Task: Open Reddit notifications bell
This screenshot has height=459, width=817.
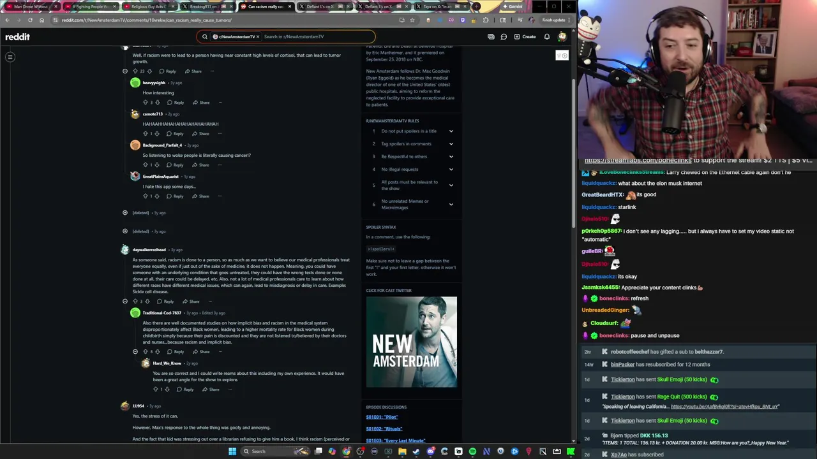Action: pyautogui.click(x=547, y=37)
